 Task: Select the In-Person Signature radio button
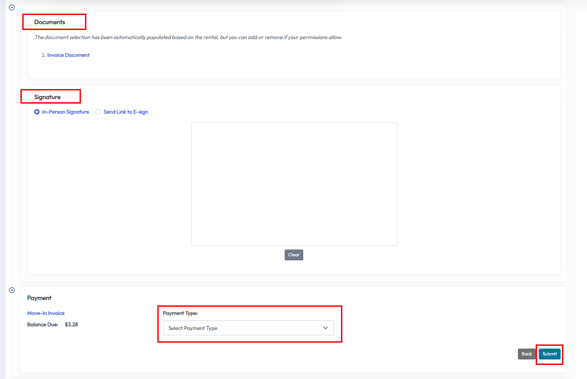pyautogui.click(x=37, y=112)
